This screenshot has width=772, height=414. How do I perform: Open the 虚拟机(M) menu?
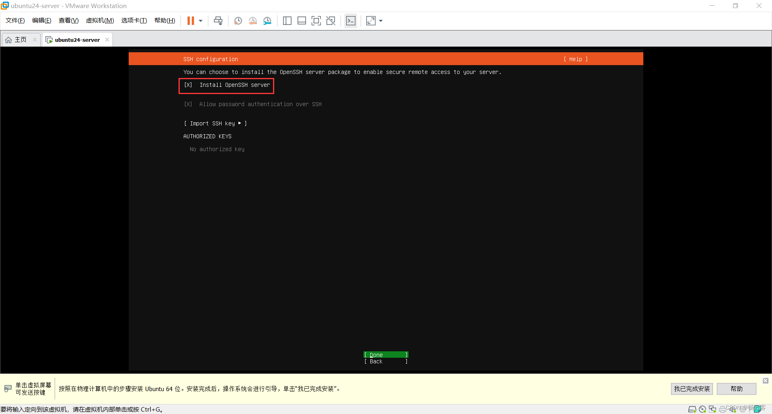[100, 20]
